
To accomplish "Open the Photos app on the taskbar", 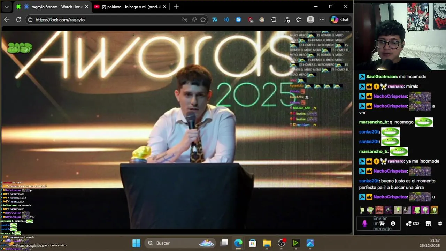I will [x=310, y=243].
